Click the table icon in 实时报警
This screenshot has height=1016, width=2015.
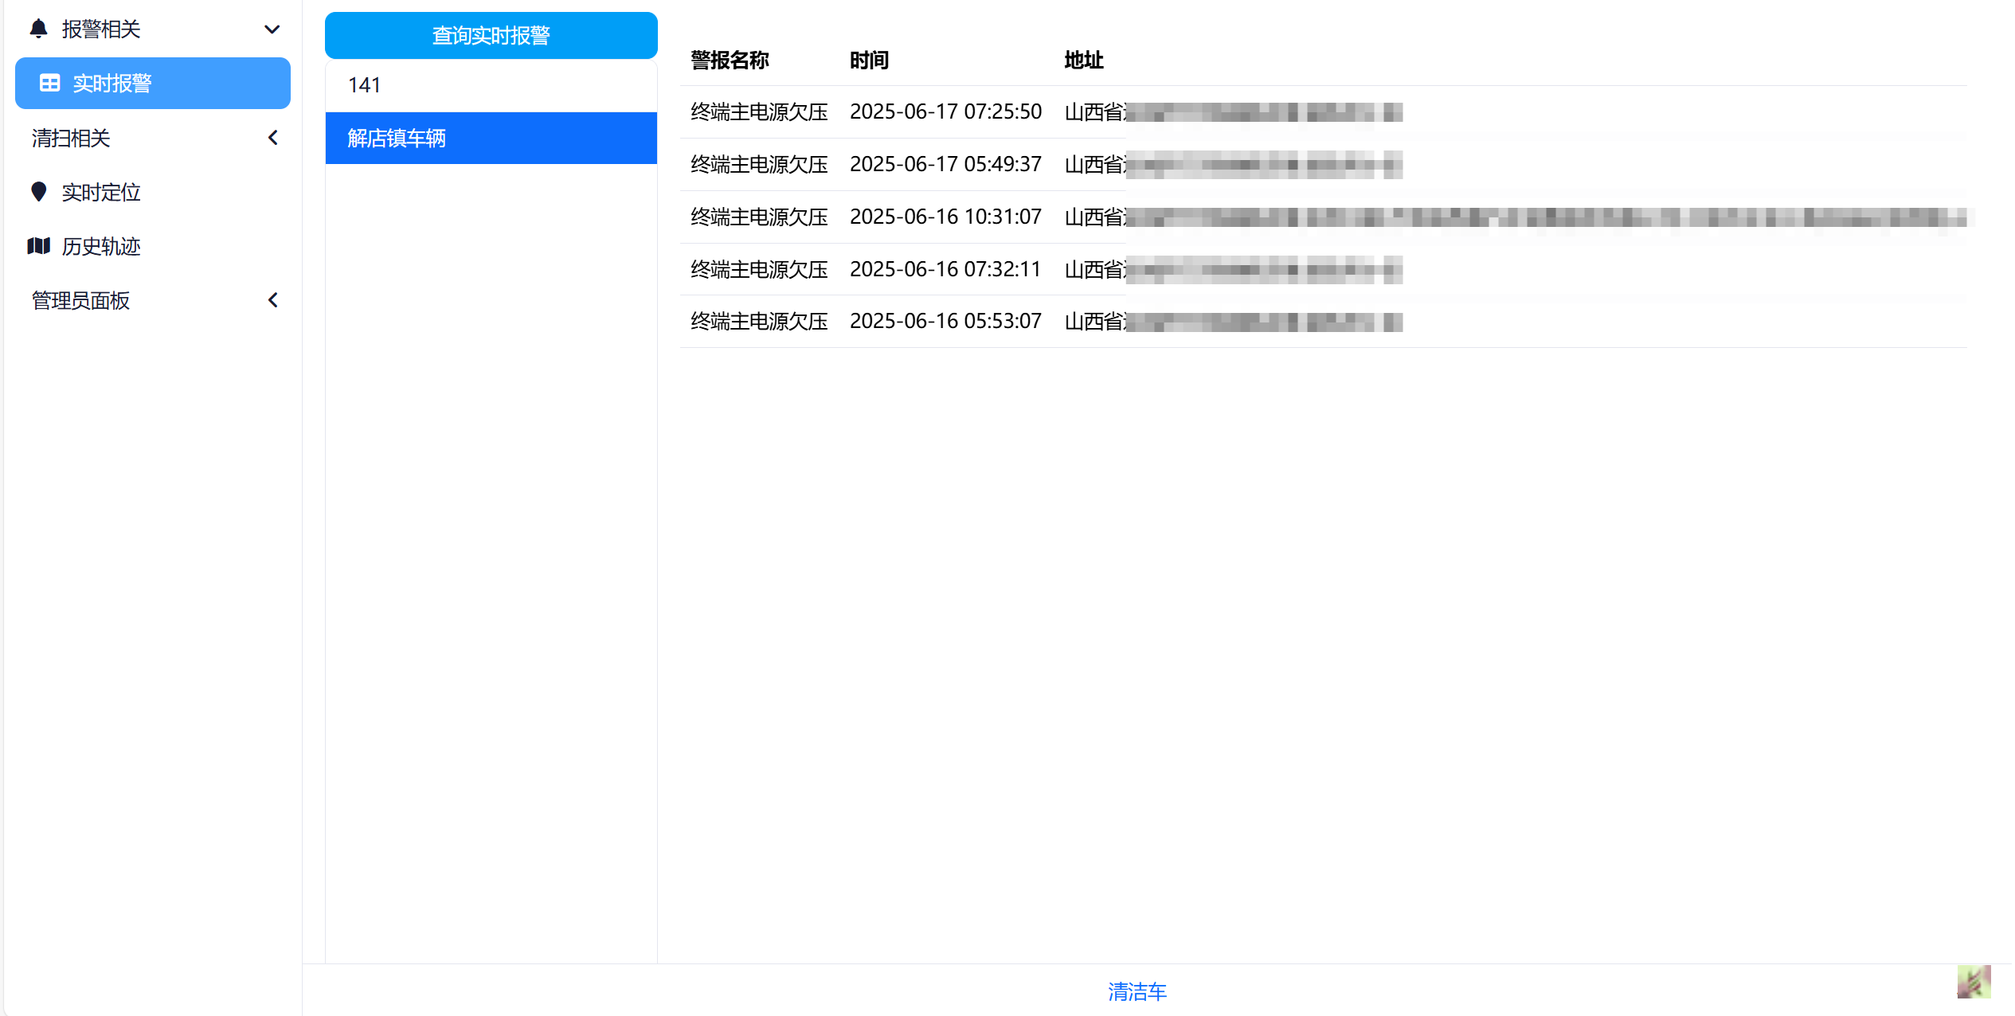point(49,83)
